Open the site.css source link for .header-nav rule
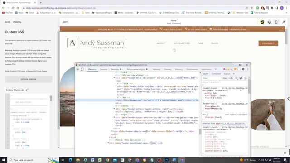This screenshot has width=290, height=163. coord(235,104)
